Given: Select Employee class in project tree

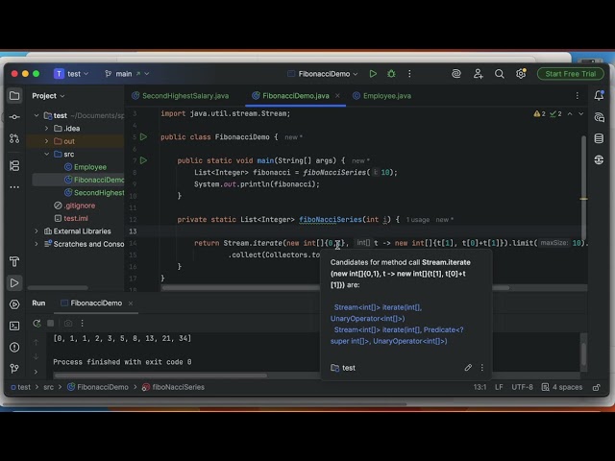Looking at the screenshot, I should point(86,167).
